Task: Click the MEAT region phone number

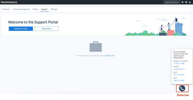Action: coord(179,75)
